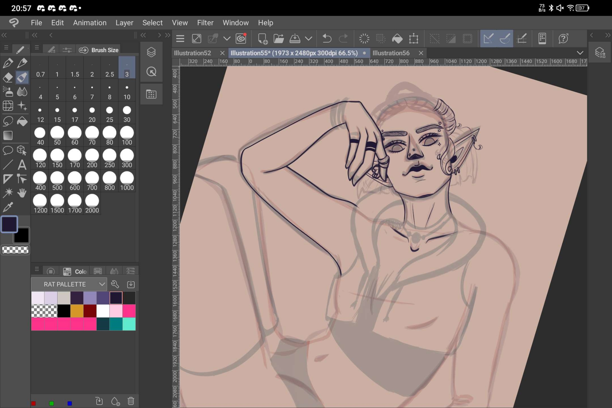Toggle Snap to Grid in command bar

(x=522, y=39)
